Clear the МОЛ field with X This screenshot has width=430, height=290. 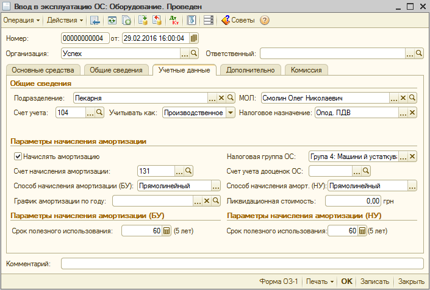[403, 98]
